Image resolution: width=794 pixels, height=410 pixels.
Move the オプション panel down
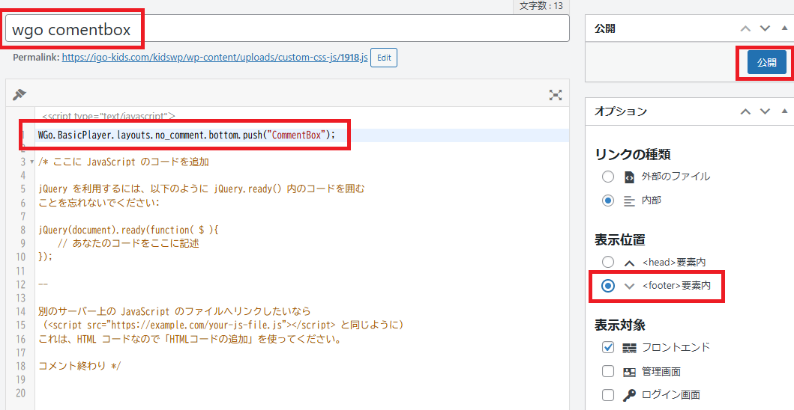point(765,111)
